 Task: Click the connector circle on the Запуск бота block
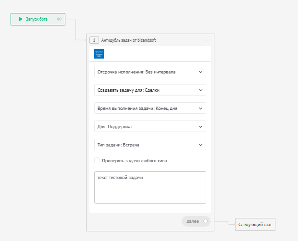tap(59, 19)
